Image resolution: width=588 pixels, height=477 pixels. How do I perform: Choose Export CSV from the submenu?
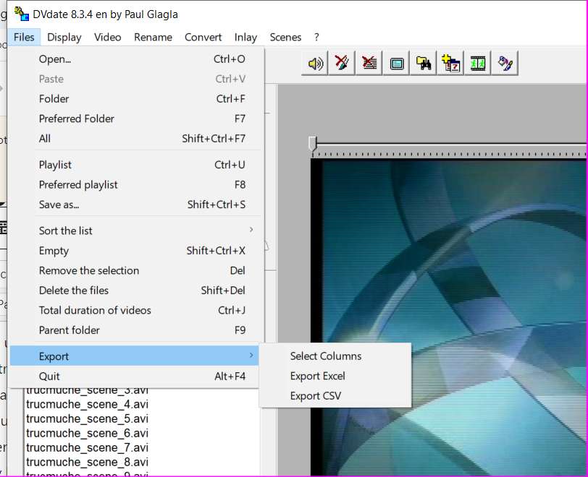[x=315, y=396]
